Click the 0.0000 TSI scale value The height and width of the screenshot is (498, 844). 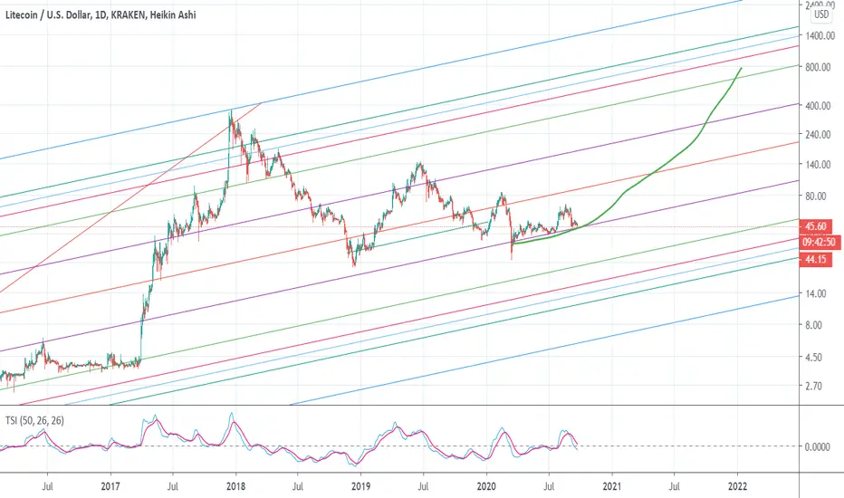point(818,446)
